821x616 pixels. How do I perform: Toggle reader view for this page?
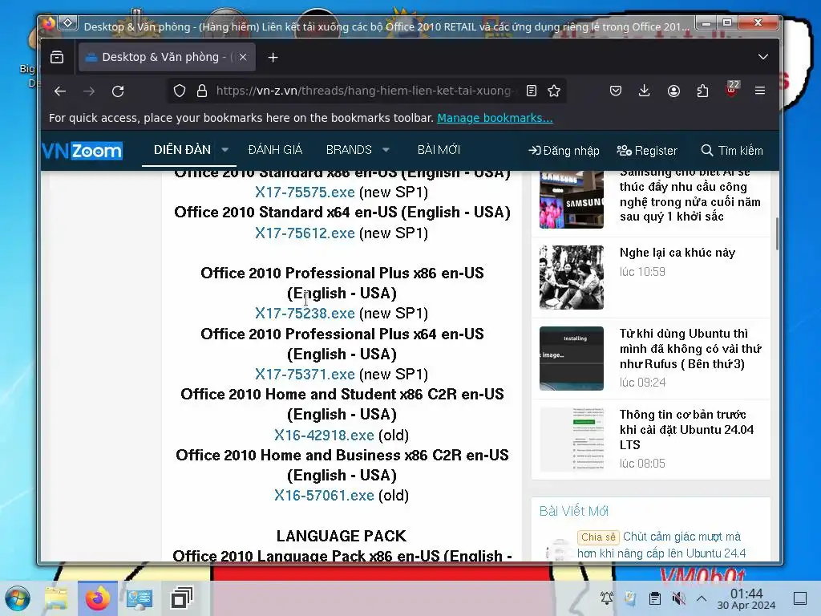pos(532,91)
